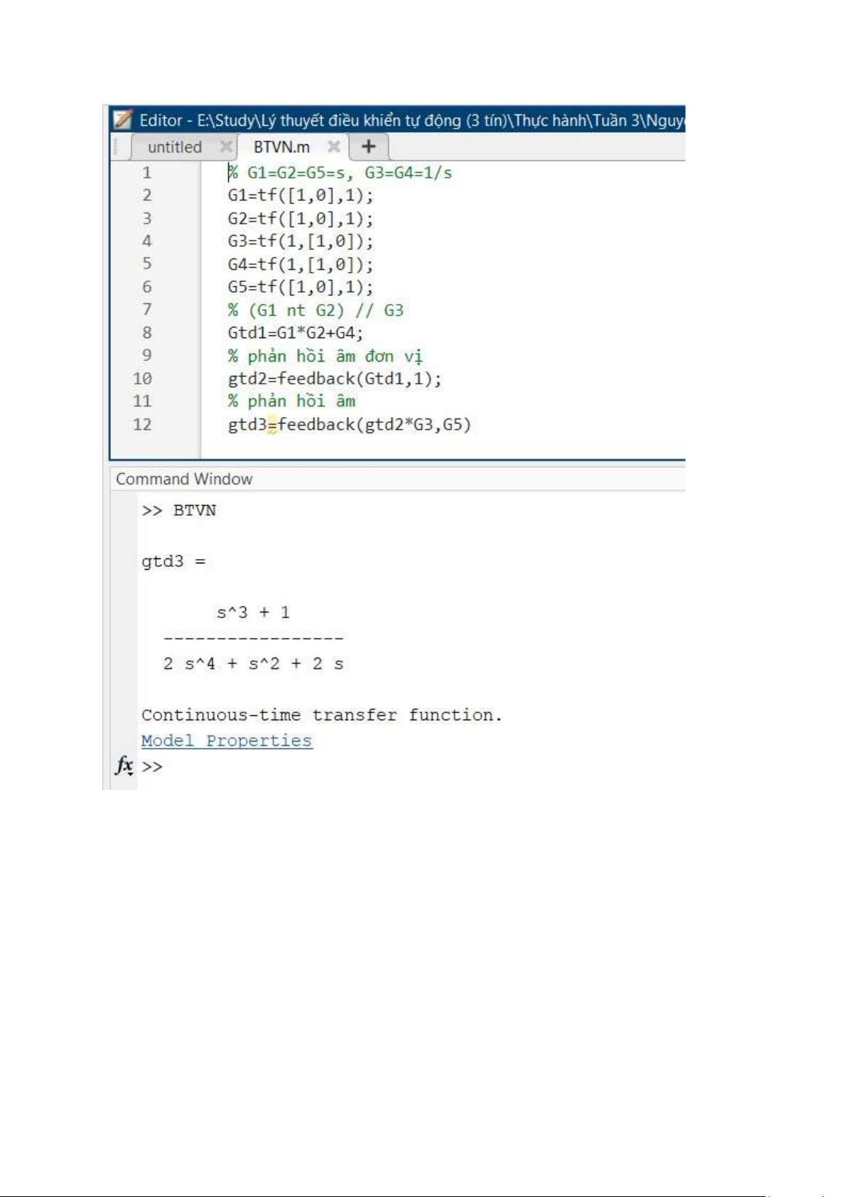Click the executed BTVN command in Command Window
The width and height of the screenshot is (847, 1197).
pos(194,511)
